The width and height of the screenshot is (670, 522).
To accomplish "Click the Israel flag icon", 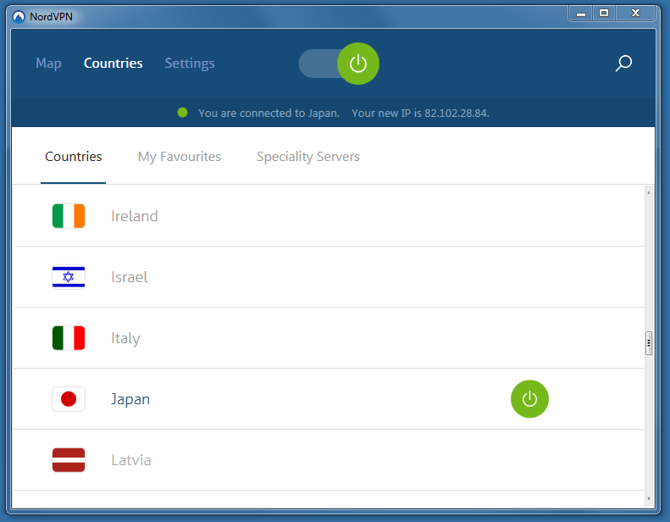I will coord(69,277).
